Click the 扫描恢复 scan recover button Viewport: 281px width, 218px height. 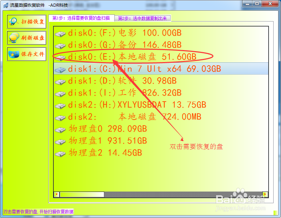tap(26, 22)
